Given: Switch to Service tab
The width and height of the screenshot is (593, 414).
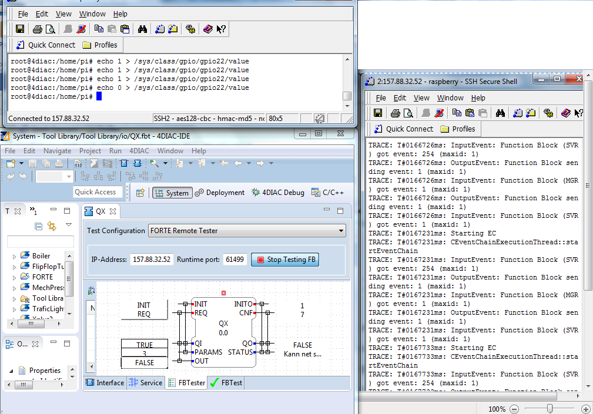Looking at the screenshot, I should (x=146, y=383).
